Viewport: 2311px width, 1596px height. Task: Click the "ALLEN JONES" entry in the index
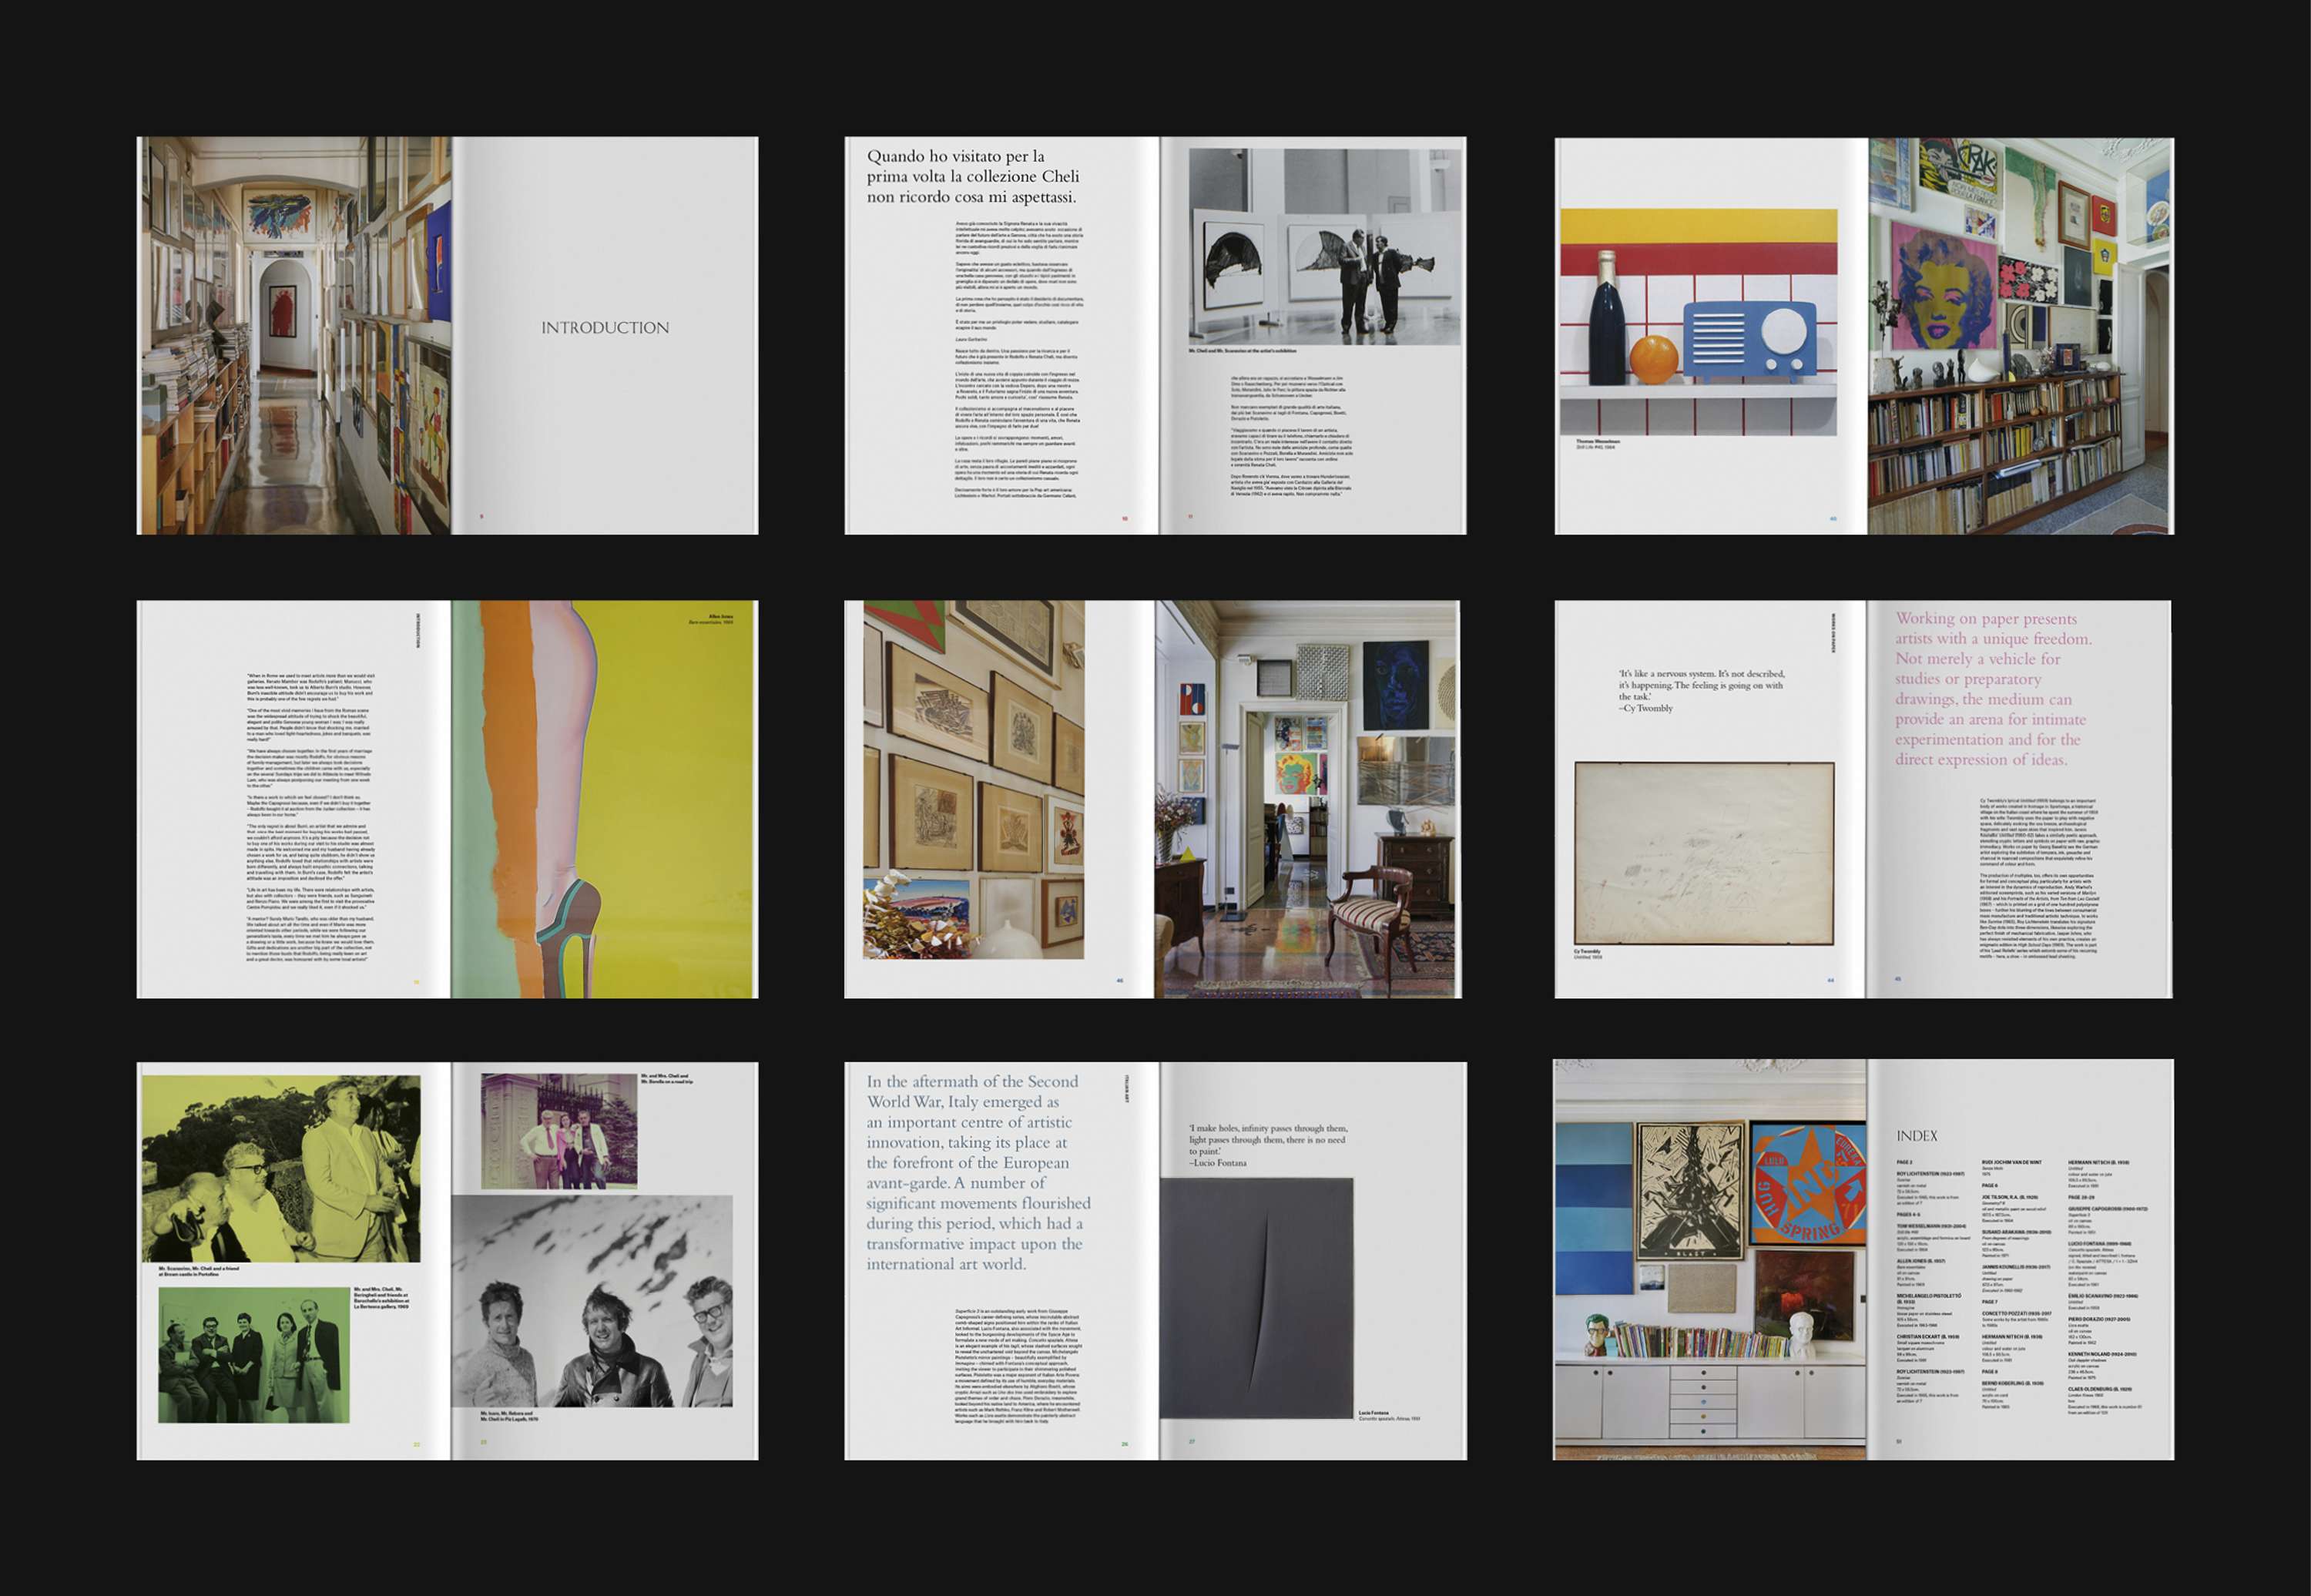click(1922, 1260)
